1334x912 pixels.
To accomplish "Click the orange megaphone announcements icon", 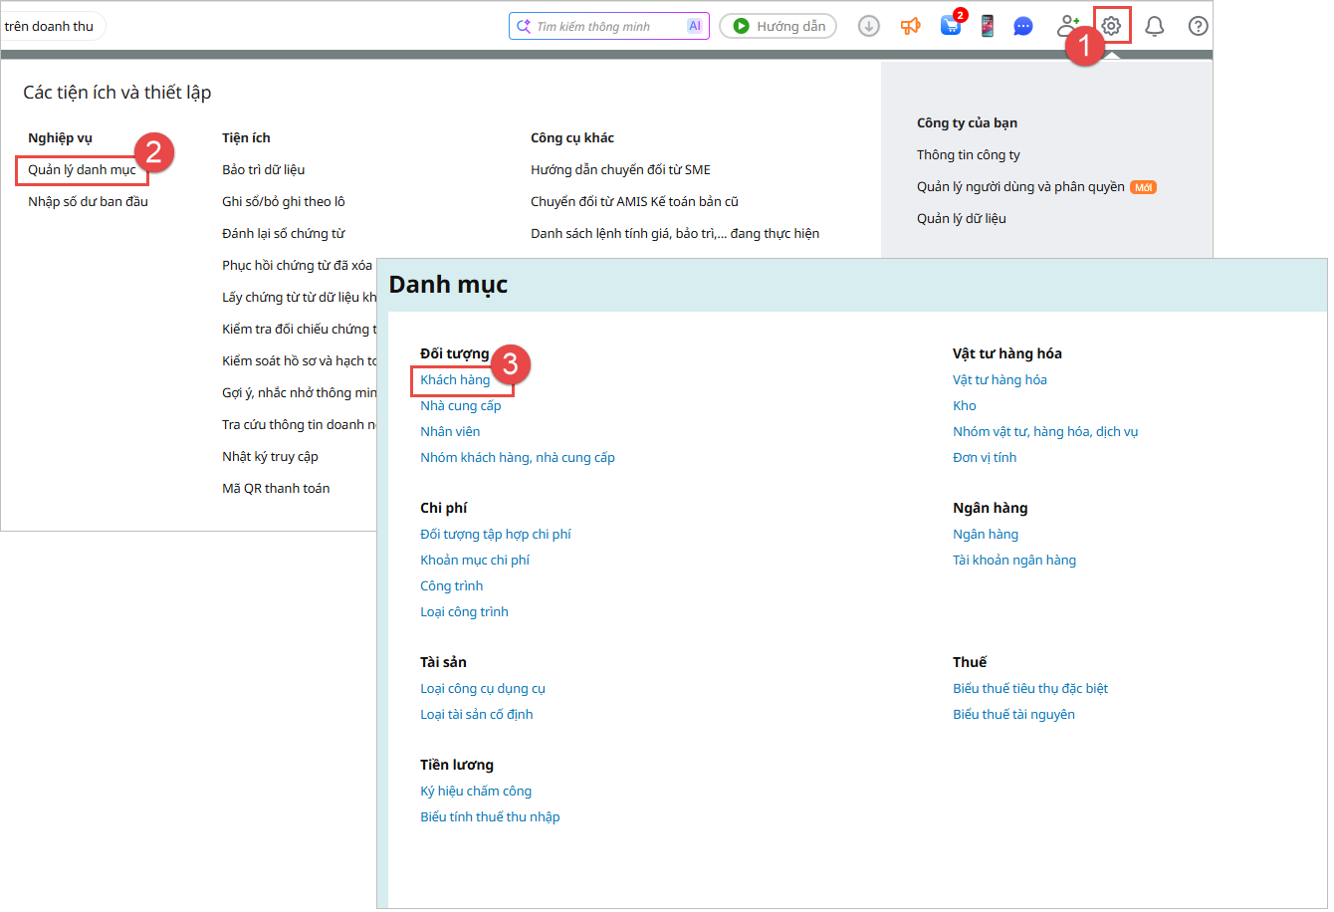I will click(910, 27).
